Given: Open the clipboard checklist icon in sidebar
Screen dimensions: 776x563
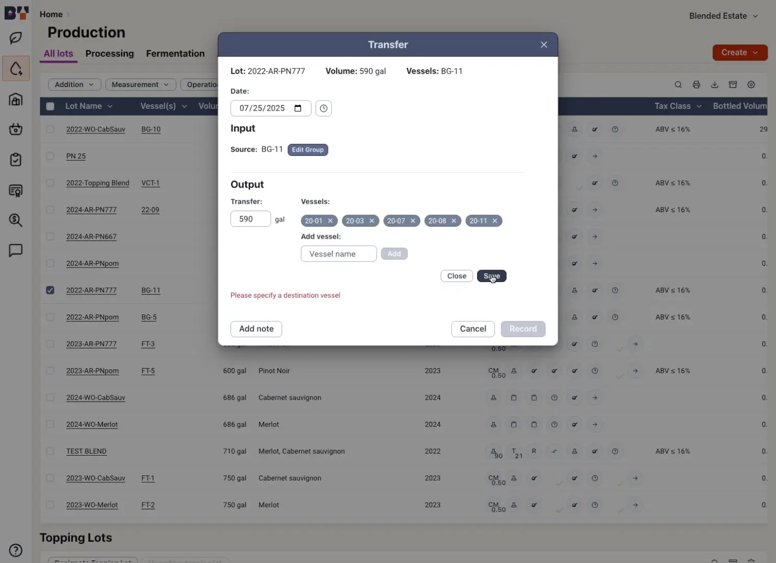Looking at the screenshot, I should tap(16, 160).
